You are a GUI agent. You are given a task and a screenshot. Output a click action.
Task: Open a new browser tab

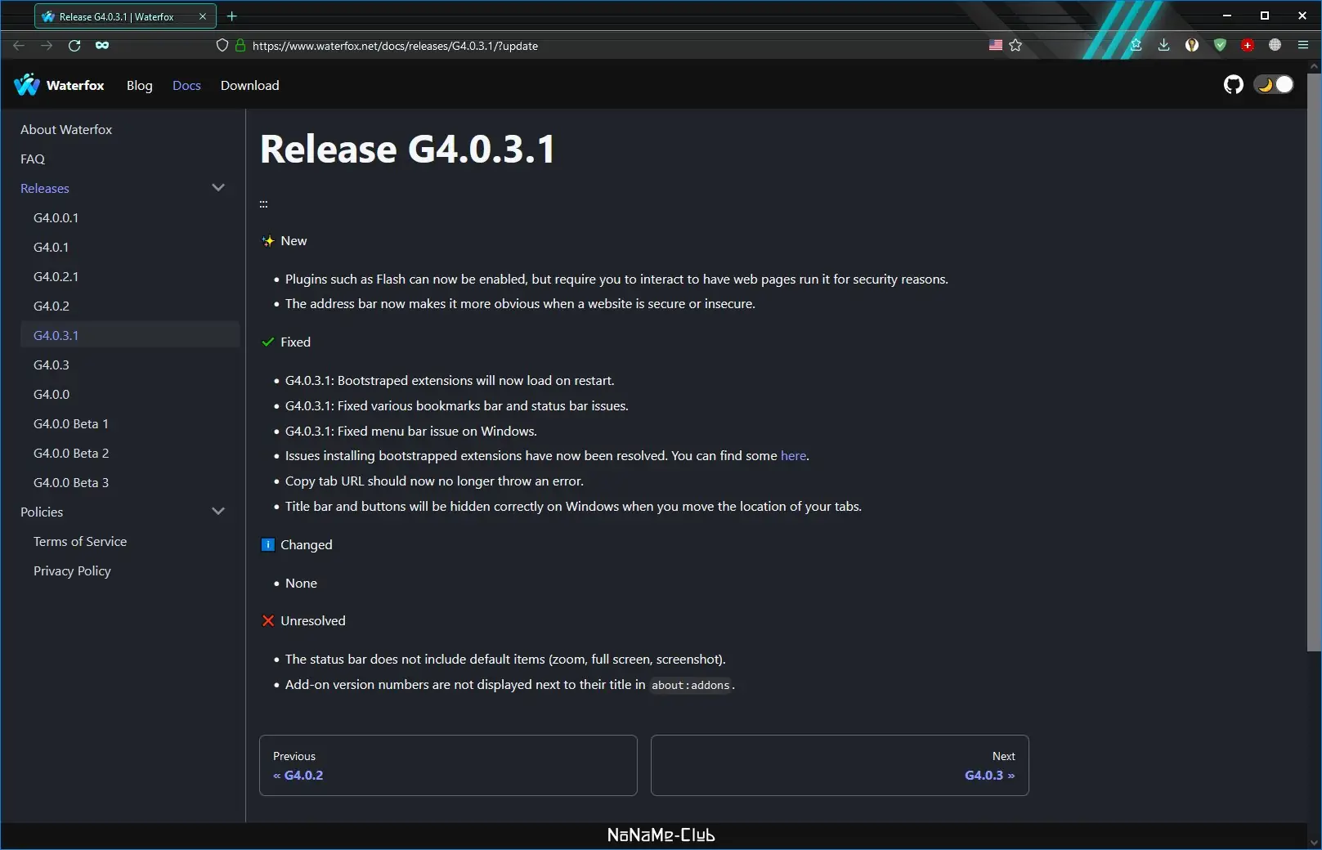click(x=232, y=16)
